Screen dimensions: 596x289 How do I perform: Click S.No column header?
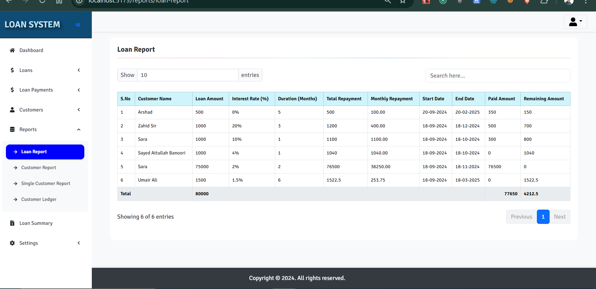pos(125,99)
